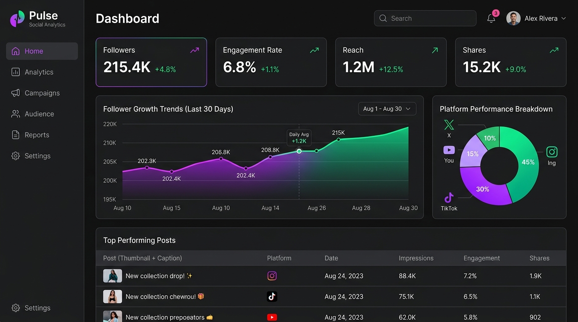Click Alex Rivera's avatar picture
Viewport: 578px width, 322px height.
[513, 18]
